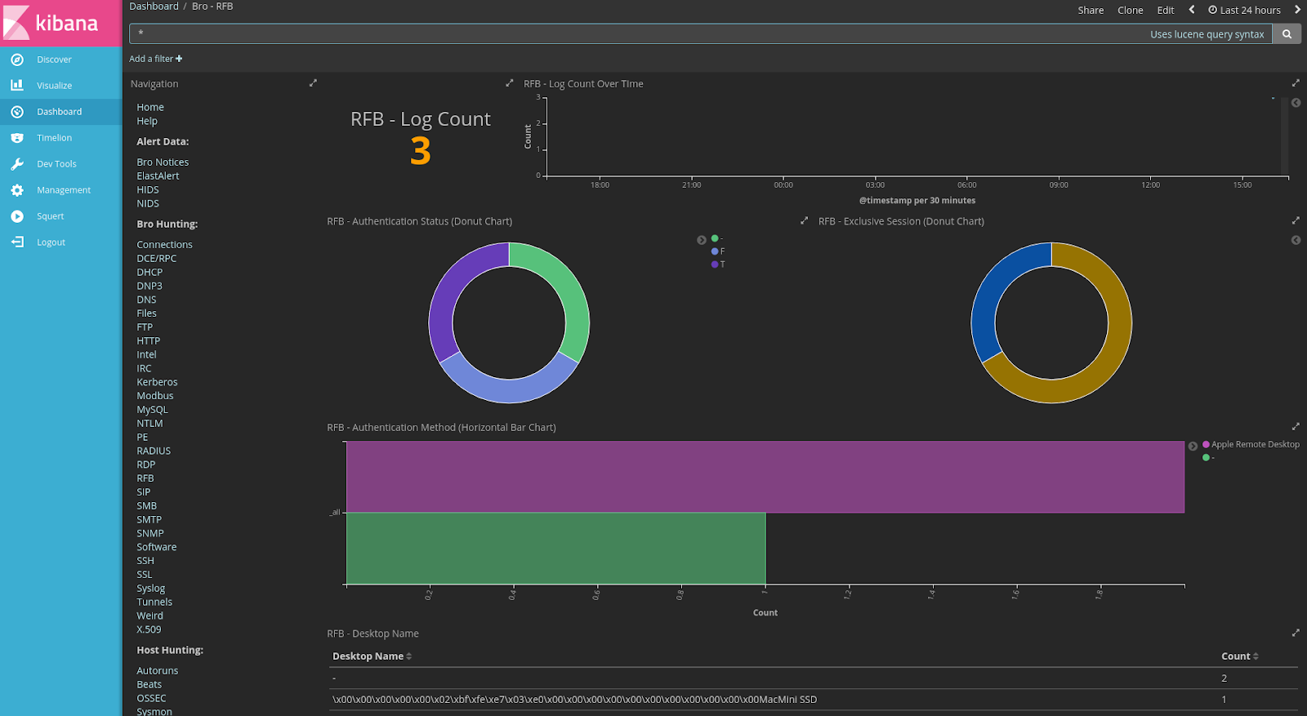
Task: Open Timelion in the sidebar
Action: pyautogui.click(x=54, y=138)
